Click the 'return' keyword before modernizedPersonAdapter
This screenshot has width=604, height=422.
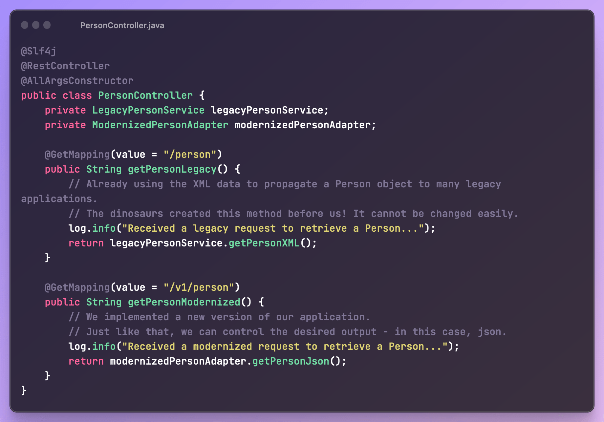86,361
